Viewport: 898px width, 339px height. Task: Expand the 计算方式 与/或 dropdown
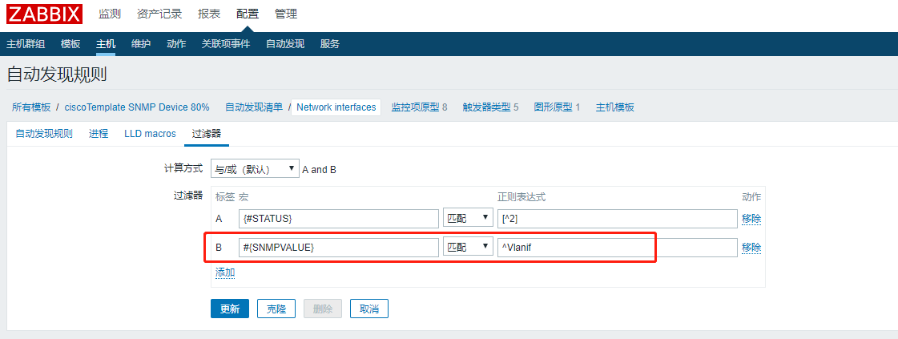click(x=255, y=169)
